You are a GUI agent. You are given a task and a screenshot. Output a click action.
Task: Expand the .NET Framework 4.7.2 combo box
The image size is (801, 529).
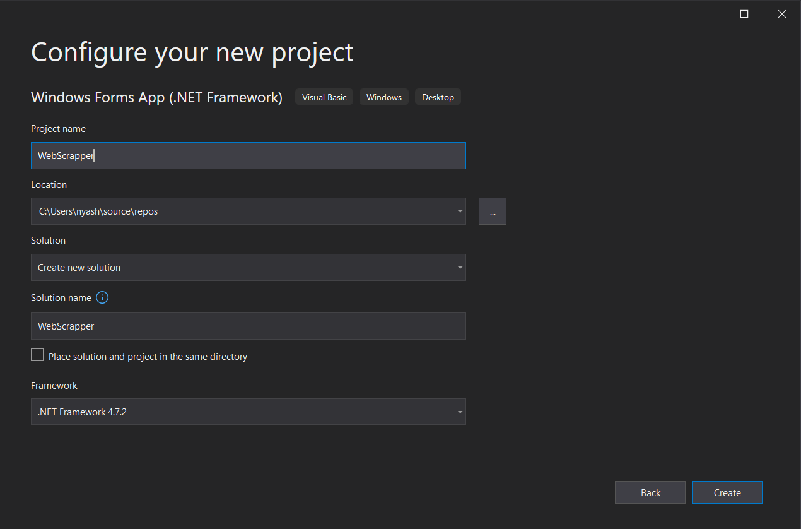pyautogui.click(x=248, y=412)
